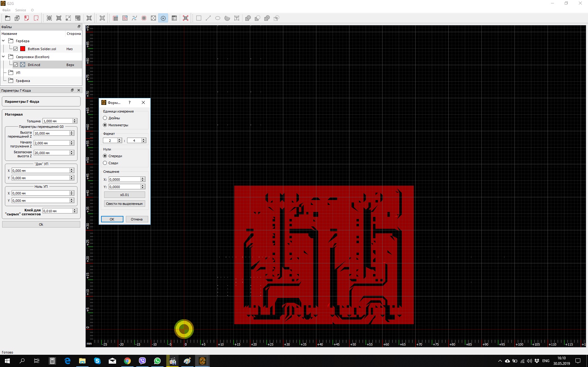
Task: Click the pocket spiral toolbar icon
Action: pos(125,18)
